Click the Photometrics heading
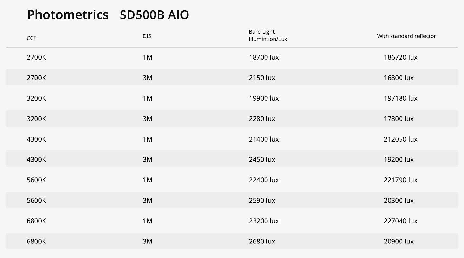The height and width of the screenshot is (258, 464). (68, 15)
